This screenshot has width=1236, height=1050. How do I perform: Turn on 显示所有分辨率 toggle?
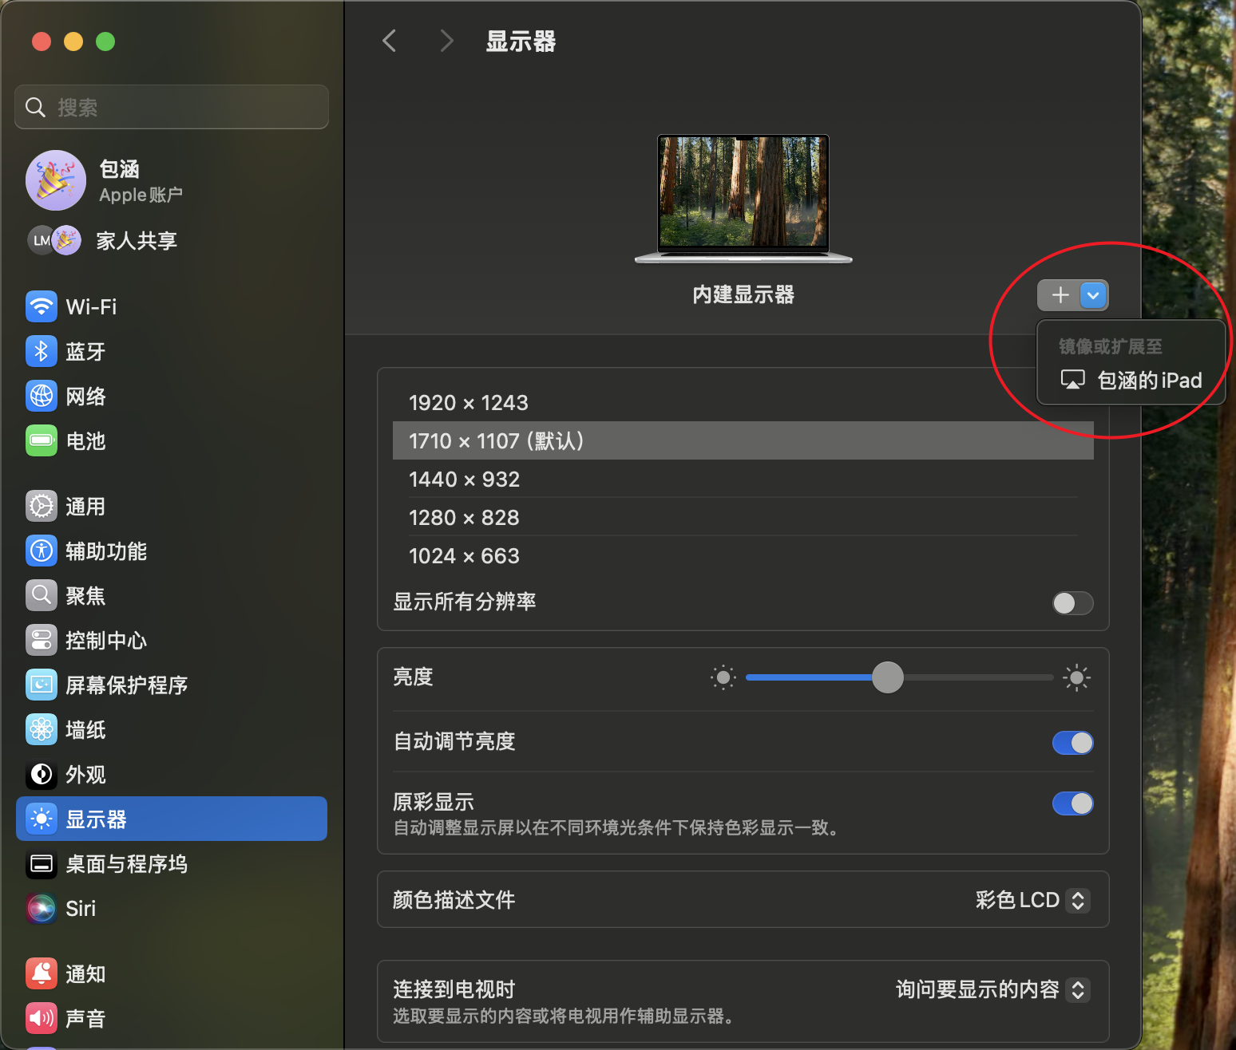pyautogui.click(x=1072, y=603)
